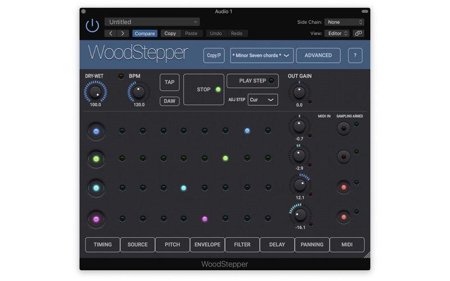Open the MIDI tab
Screen dimensions: 450x281
pyautogui.click(x=347, y=244)
